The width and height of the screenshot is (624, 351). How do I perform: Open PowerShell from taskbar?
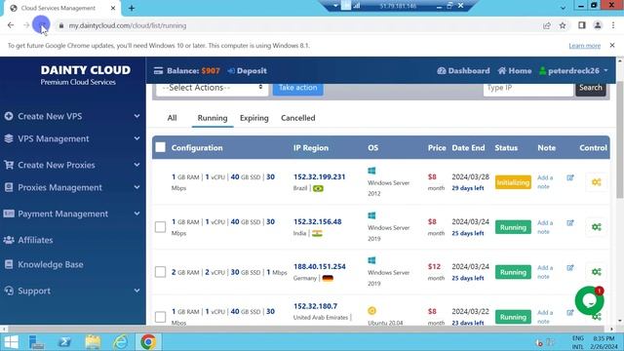point(64,342)
